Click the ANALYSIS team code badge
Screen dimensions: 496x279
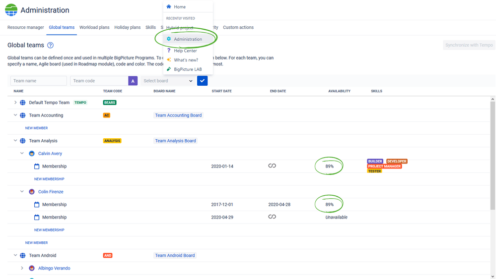pos(112,141)
